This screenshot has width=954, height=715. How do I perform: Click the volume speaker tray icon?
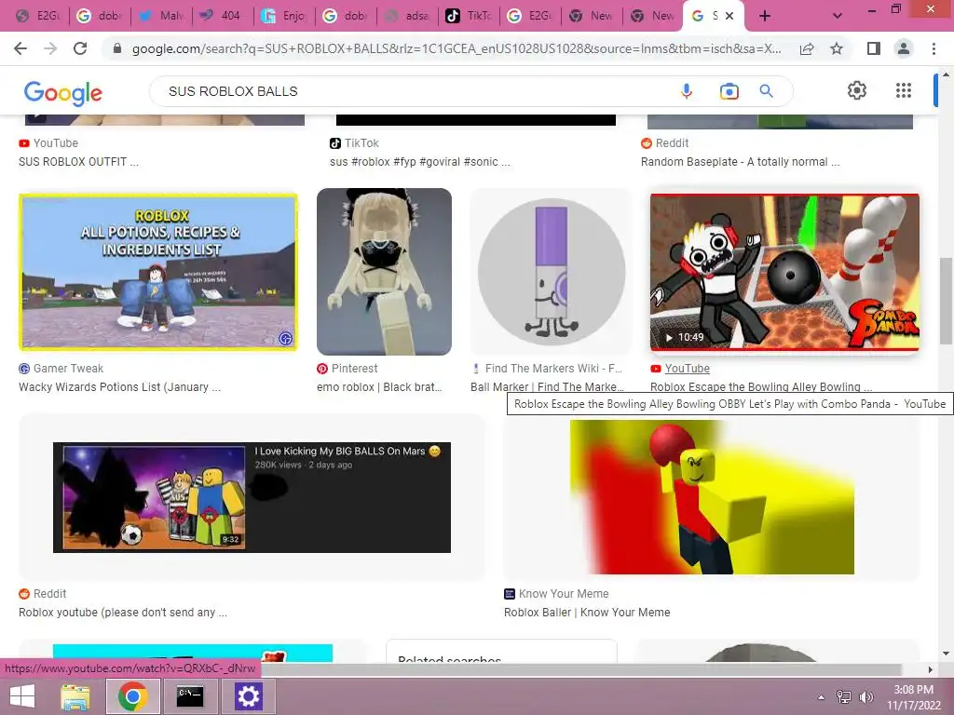(x=865, y=697)
